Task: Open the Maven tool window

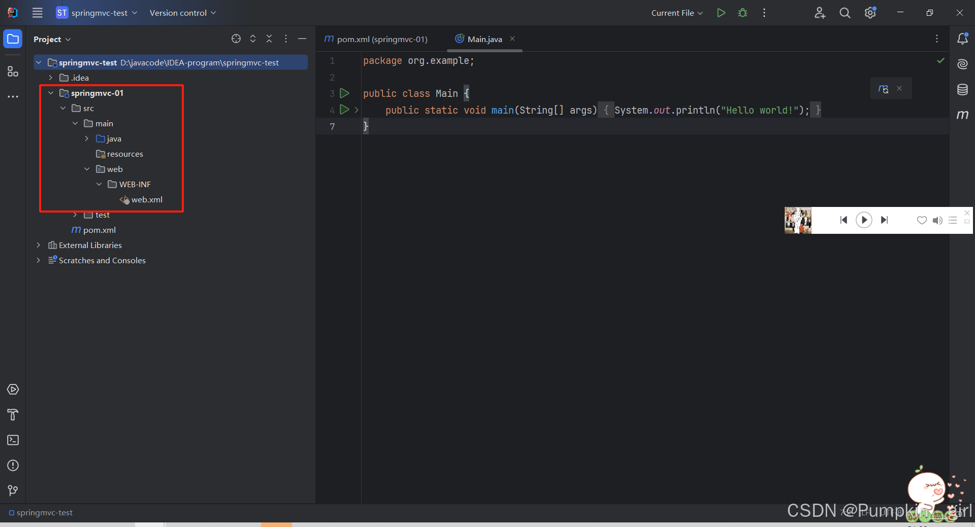Action: 962,115
